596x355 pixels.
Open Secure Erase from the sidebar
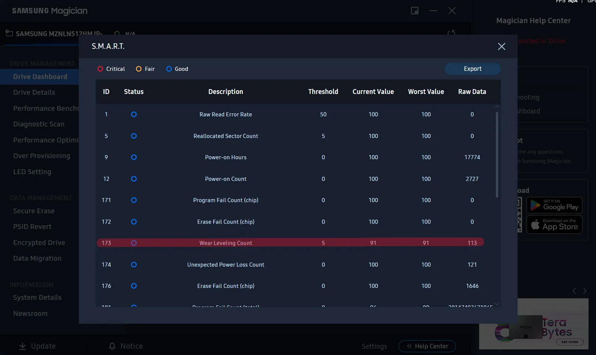[x=34, y=211]
